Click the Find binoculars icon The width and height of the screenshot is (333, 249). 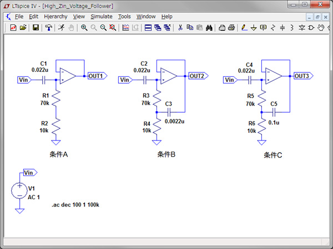[209, 28]
